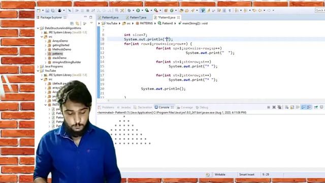Viewport: 325px width, 183px height.
Task: Click the New file toolbar icon
Action: coord(39,10)
